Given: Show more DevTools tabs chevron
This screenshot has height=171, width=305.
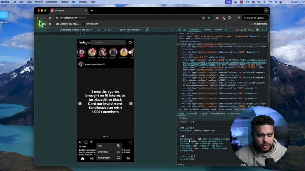Looking at the screenshot, I should point(226,30).
